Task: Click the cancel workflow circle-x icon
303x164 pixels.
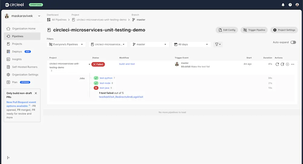Action: [x=288, y=64]
